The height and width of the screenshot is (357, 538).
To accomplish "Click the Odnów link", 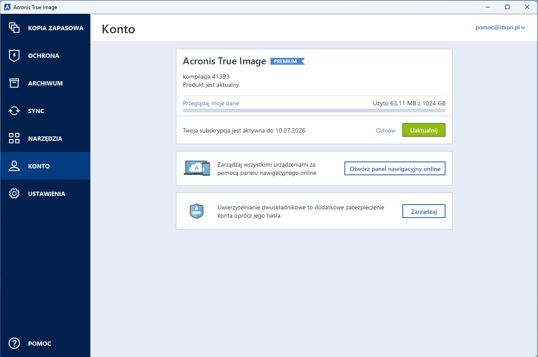I will [385, 130].
